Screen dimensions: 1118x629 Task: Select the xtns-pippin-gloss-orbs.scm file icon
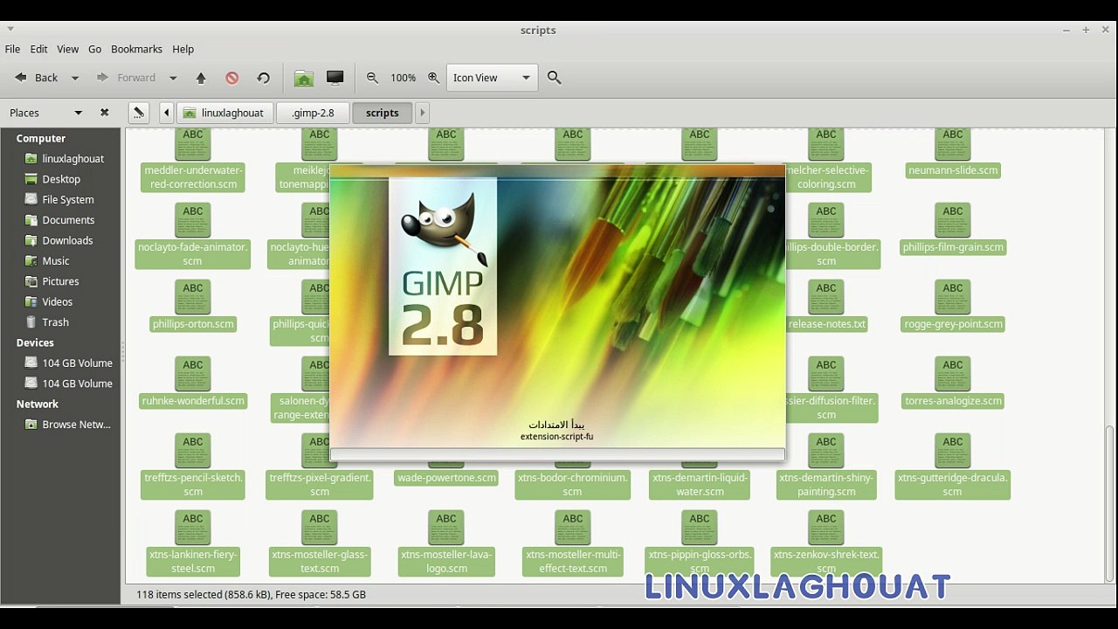point(700,528)
